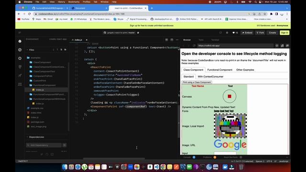Click the preview reload icon
Viewport: 306px width, 172px height.
pos(194,46)
